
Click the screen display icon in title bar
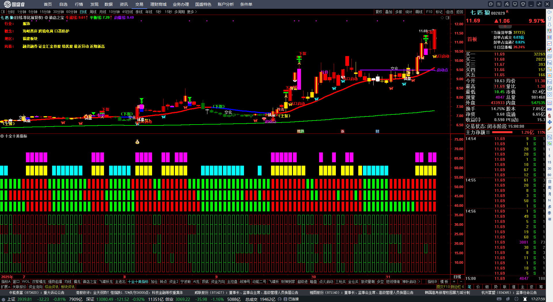515,4
